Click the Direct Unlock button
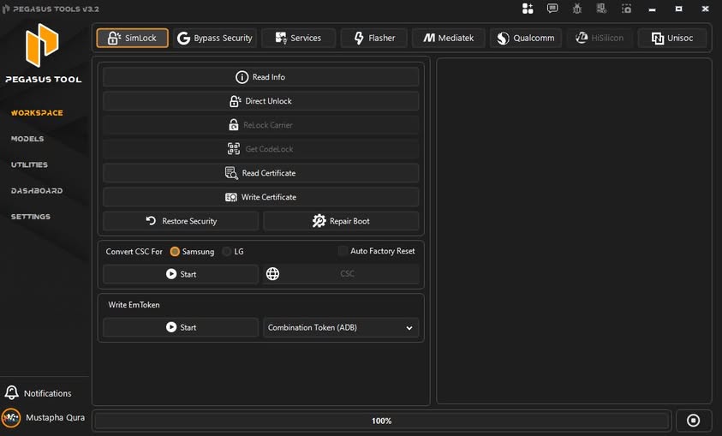This screenshot has height=436, width=722. point(260,101)
